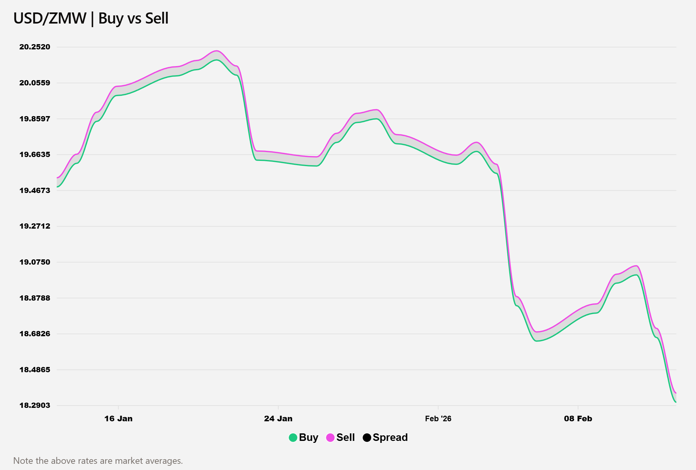Select the 19.4673 y-axis tick label
Screen dimensions: 696x470
[35, 190]
